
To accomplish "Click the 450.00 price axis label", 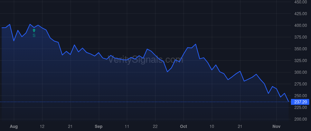I will point(301,2).
